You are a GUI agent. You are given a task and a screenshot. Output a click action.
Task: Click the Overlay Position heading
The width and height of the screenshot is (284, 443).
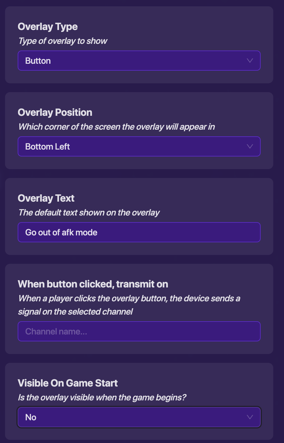click(55, 112)
